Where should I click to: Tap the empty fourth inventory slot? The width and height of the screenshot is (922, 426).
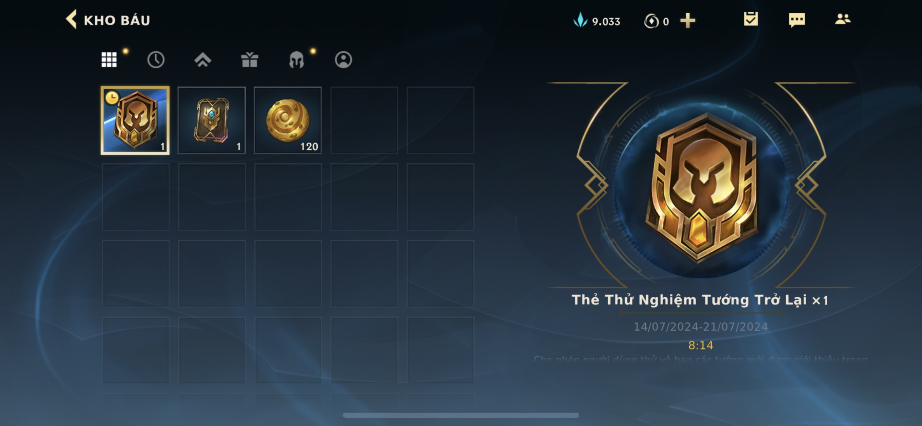tap(364, 120)
